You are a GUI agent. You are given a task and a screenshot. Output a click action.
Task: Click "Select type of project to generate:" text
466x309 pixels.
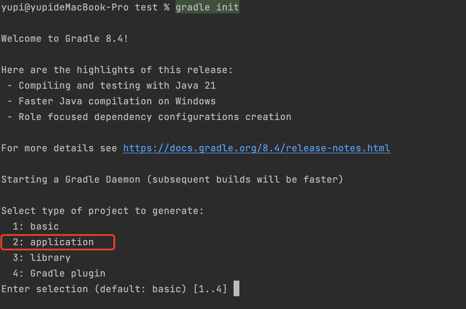pos(102,211)
